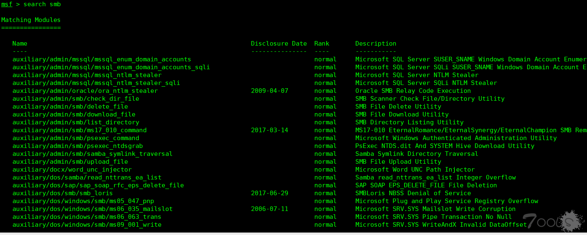Screen dimensions: 587x235
Task: Select auxiliary/docx/word_unc_injector module name
Action: click(x=72, y=170)
